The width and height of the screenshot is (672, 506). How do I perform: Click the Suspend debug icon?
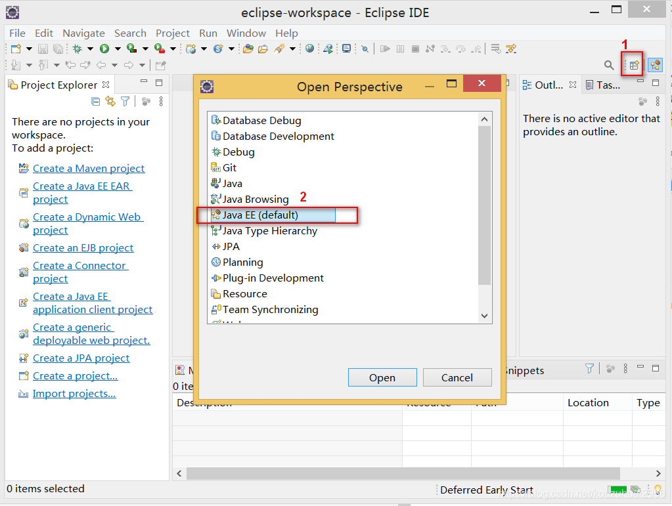[x=400, y=49]
